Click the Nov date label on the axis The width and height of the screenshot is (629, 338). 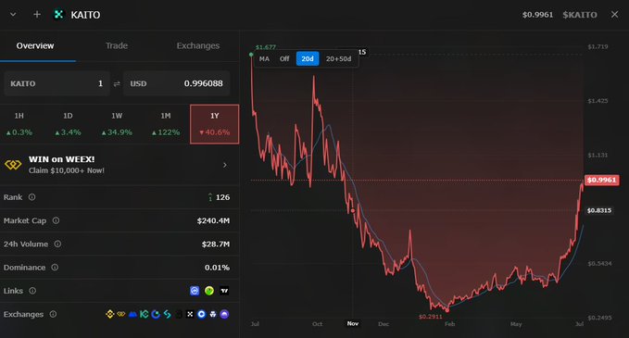(353, 323)
